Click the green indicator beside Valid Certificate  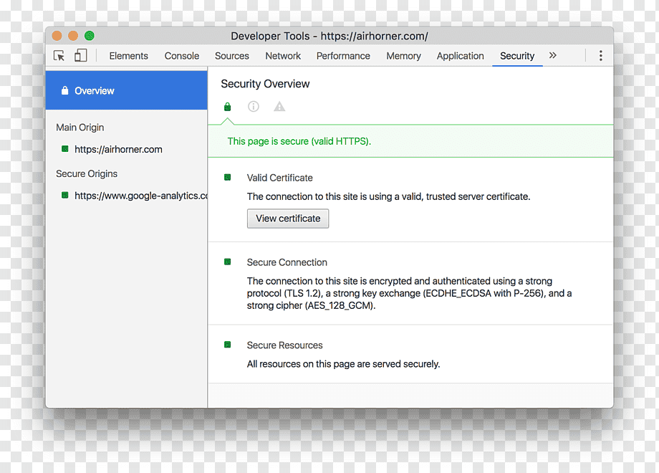pos(227,178)
